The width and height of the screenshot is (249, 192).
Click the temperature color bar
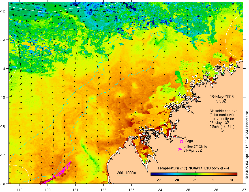[x=194, y=174]
